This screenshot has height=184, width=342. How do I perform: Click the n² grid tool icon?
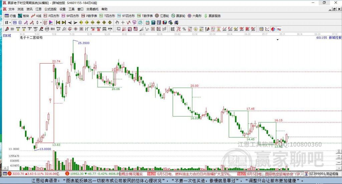click(x=58, y=29)
